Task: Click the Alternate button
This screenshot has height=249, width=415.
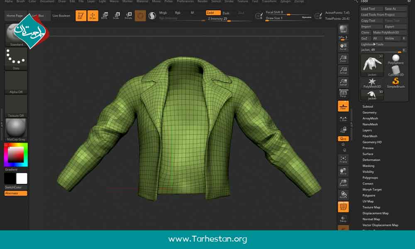Action: pyautogui.click(x=16, y=193)
